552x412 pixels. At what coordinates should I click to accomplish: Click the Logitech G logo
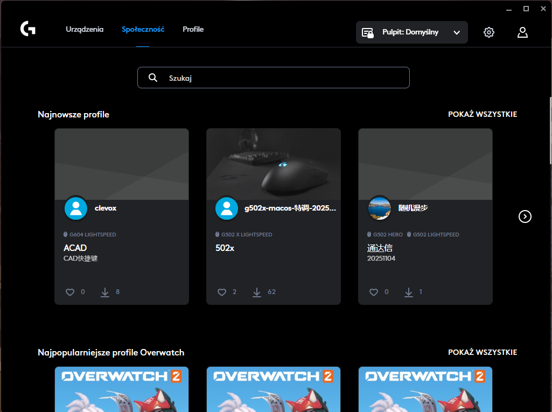[27, 29]
